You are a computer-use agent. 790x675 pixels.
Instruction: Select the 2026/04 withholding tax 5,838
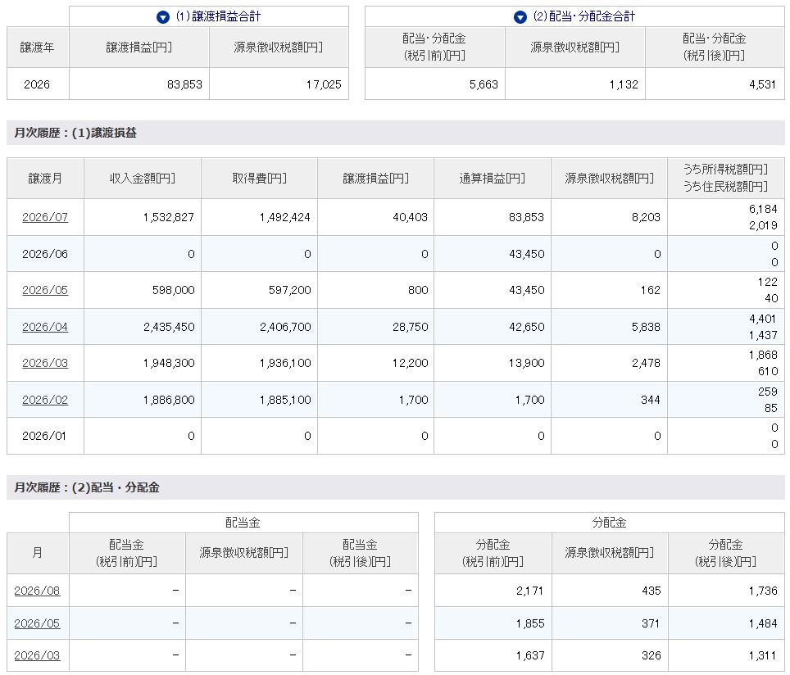646,327
